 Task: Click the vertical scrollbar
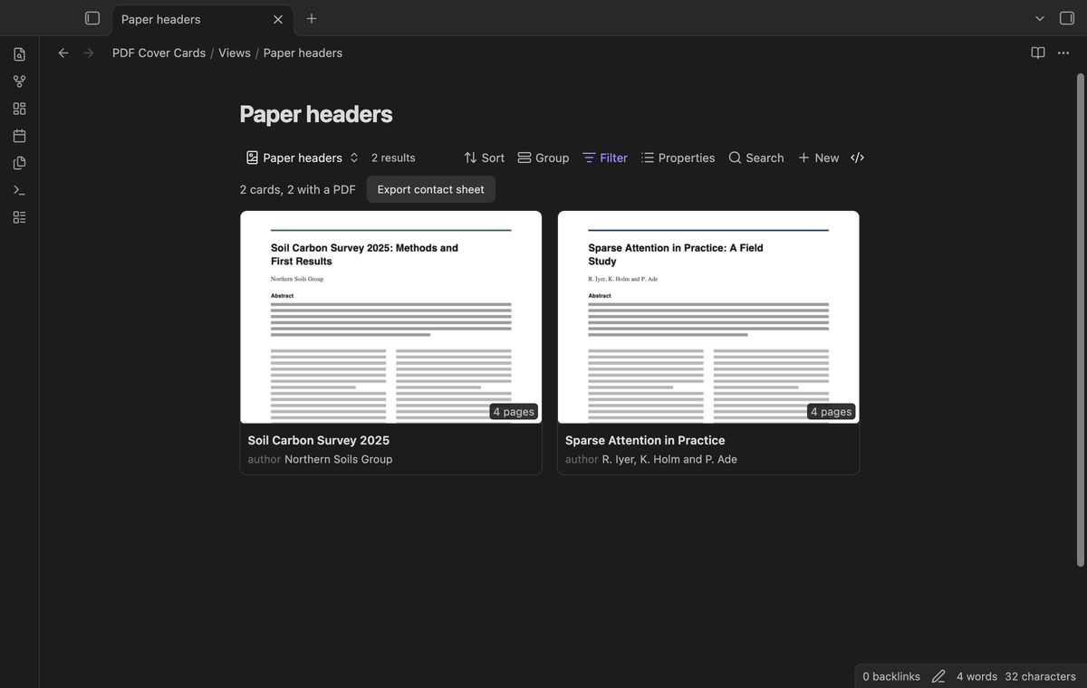click(x=1079, y=320)
